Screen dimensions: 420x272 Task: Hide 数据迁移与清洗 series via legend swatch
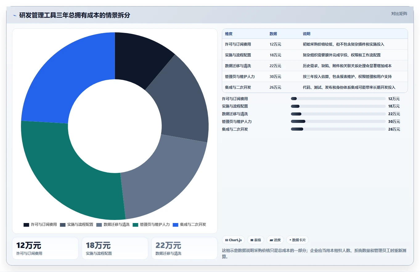coord(99,225)
